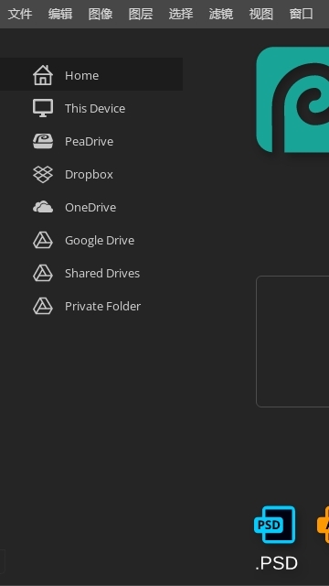The height and width of the screenshot is (586, 329).
Task: Open the 编辑 menu
Action: (x=60, y=15)
